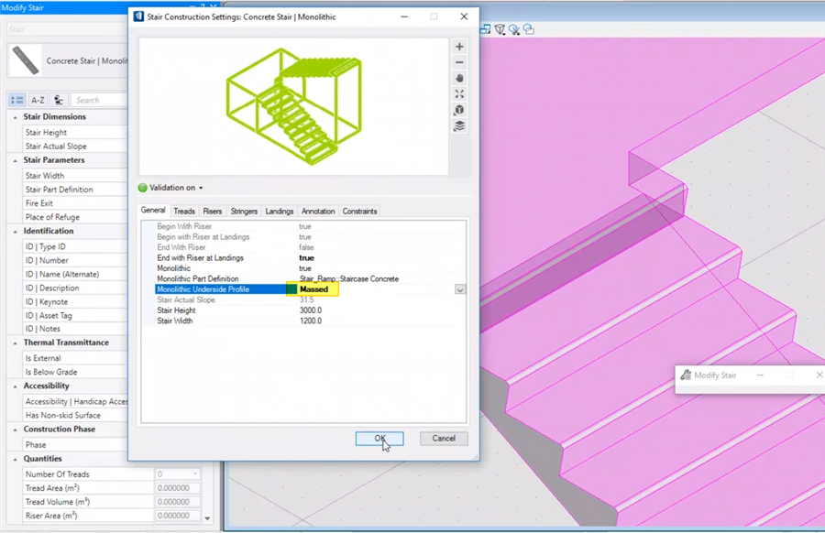Open the Number Of Treads value dropdown
The height and width of the screenshot is (533, 825).
[194, 474]
